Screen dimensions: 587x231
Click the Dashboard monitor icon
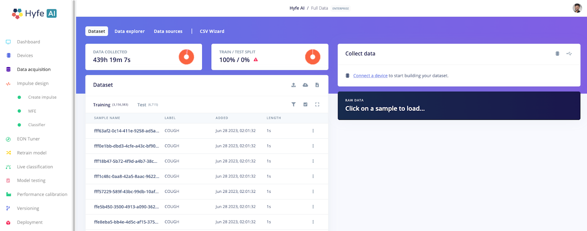pyautogui.click(x=8, y=42)
